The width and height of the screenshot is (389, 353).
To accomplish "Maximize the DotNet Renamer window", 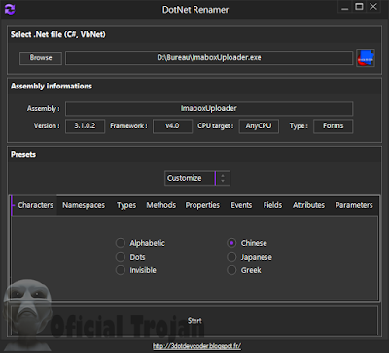I will (x=359, y=7).
